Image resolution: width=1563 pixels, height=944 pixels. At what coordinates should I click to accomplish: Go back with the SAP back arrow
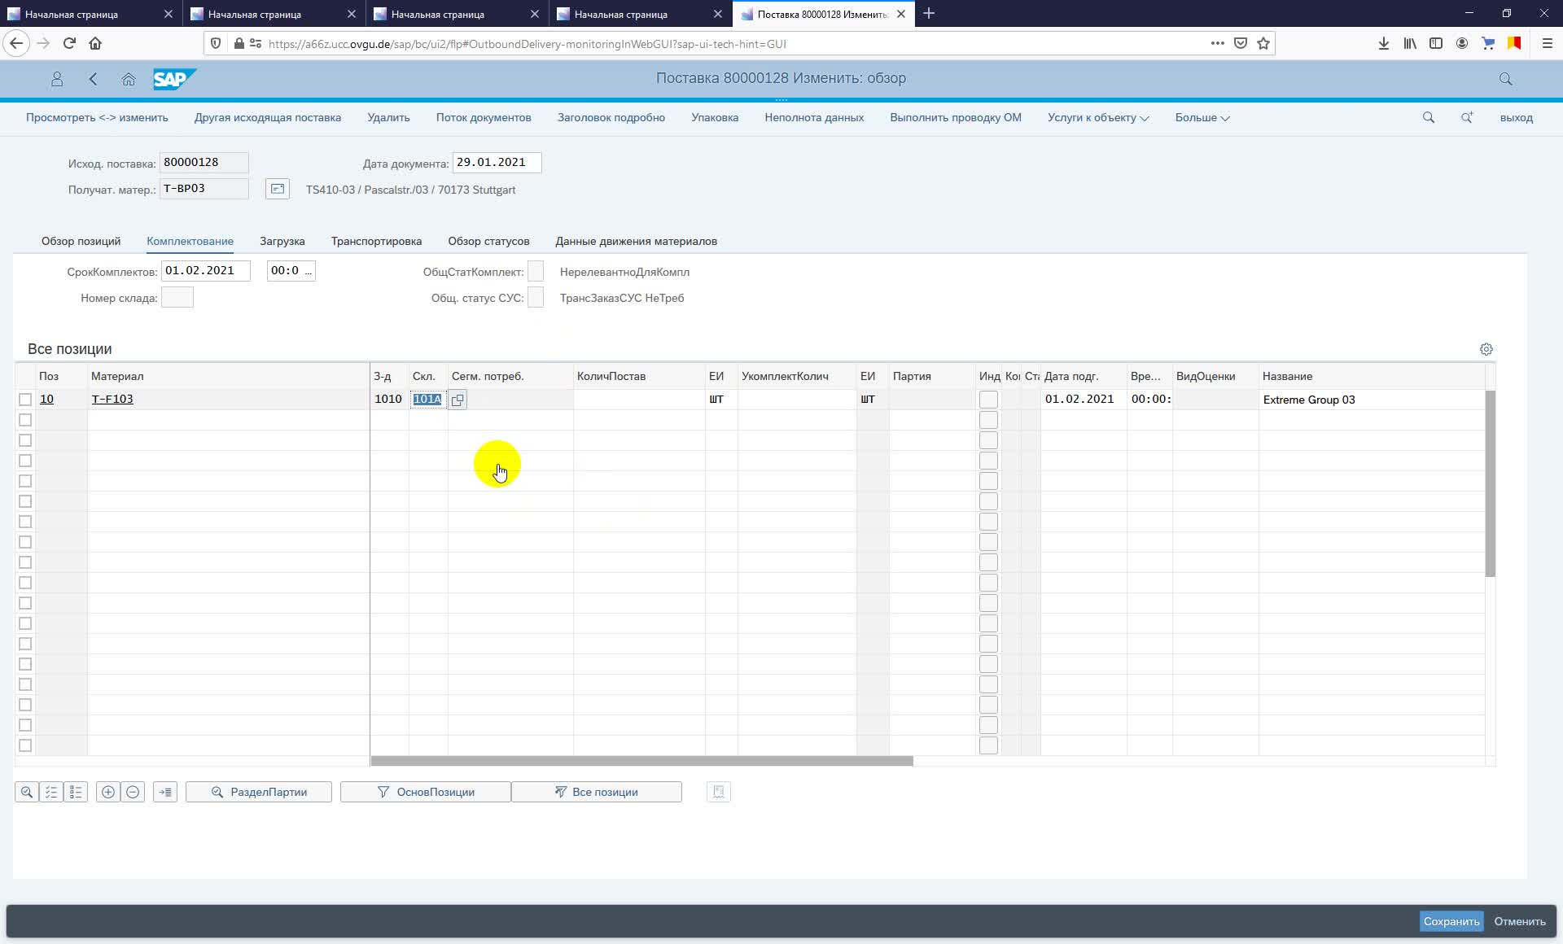click(93, 79)
